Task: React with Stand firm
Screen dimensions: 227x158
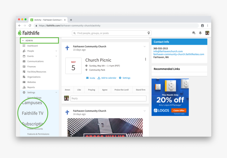Action: [141, 90]
